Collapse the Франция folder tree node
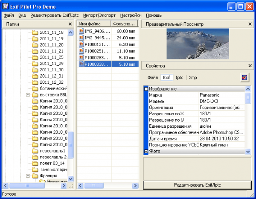Screen dimensions: 256x199 pyautogui.click(x=28, y=176)
